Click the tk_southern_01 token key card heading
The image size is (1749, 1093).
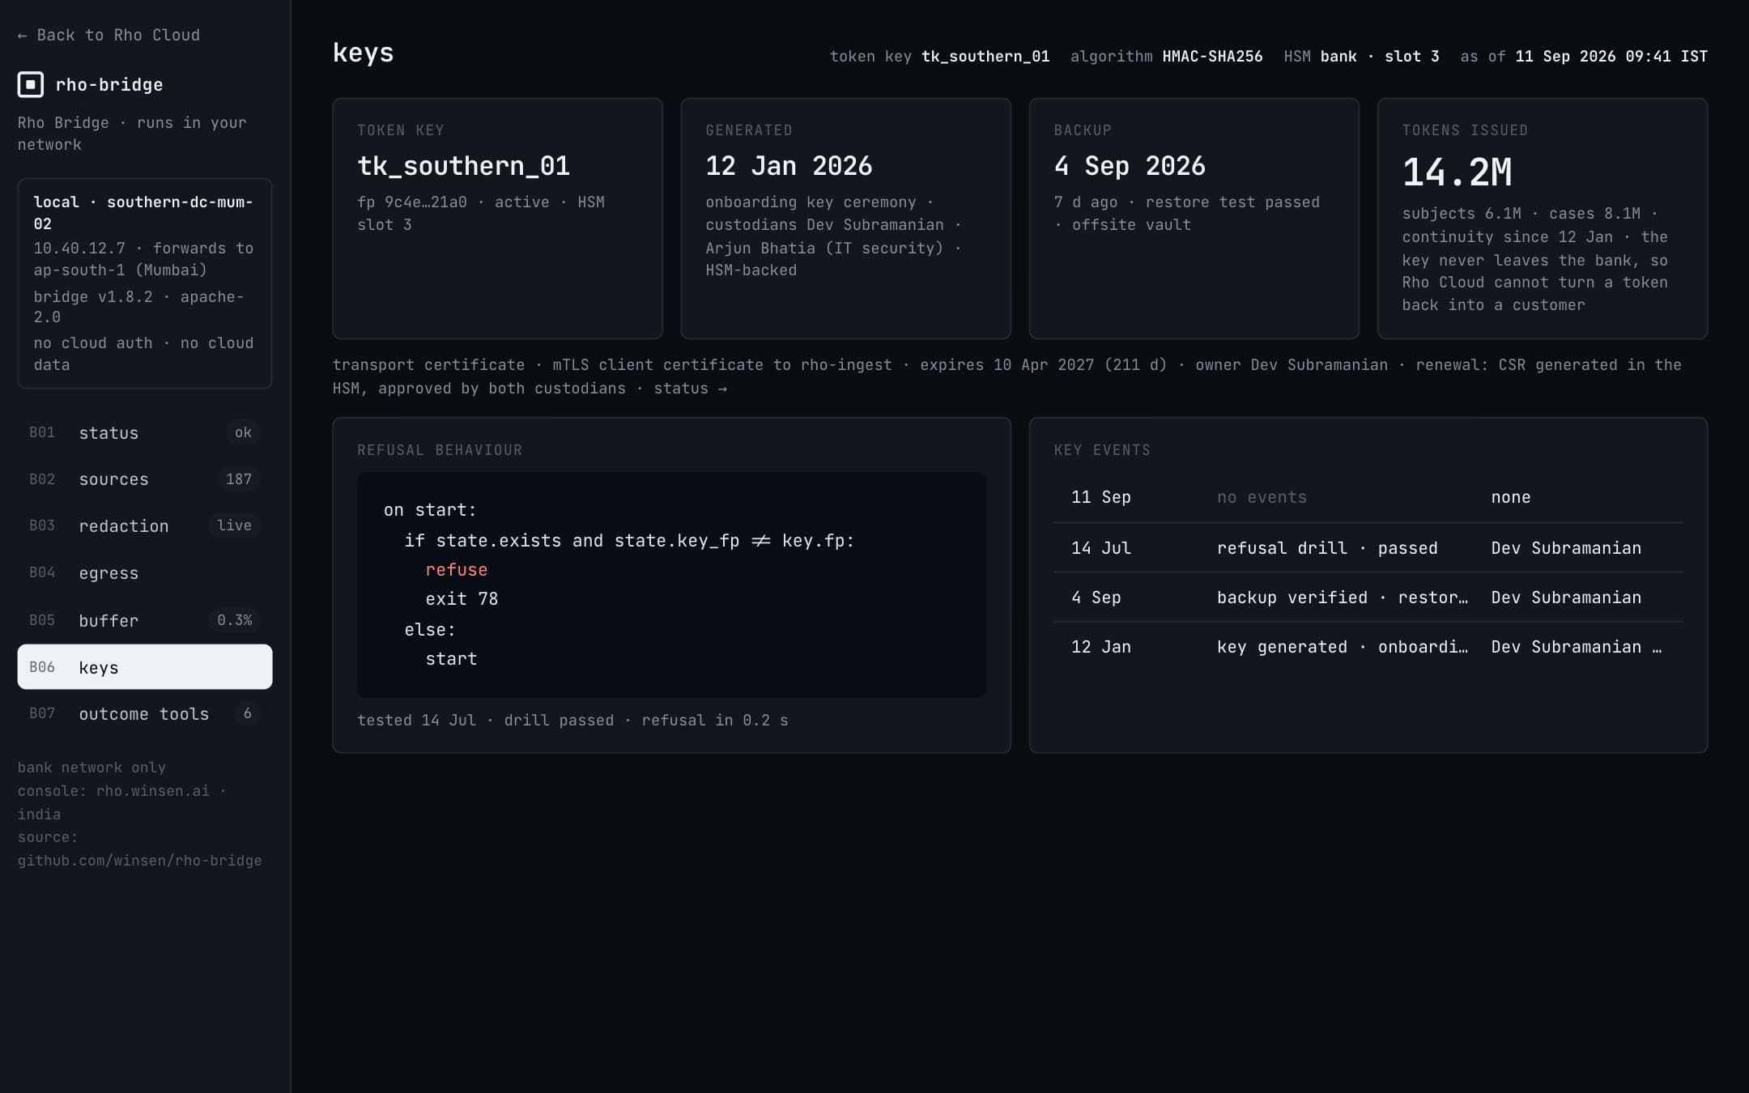(463, 166)
